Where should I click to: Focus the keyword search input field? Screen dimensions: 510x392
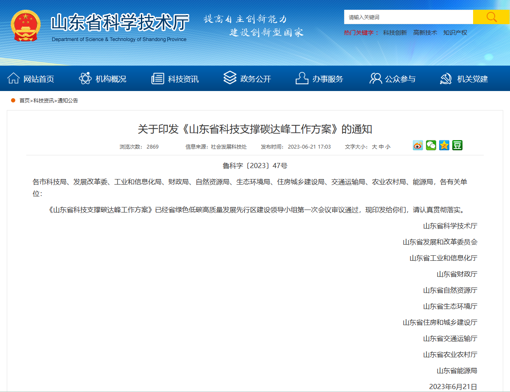coord(408,17)
